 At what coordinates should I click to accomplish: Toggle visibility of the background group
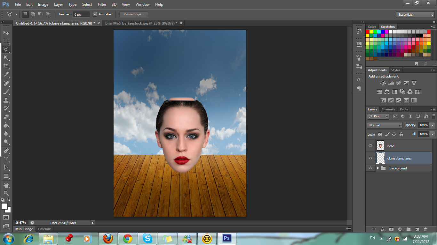coord(370,168)
